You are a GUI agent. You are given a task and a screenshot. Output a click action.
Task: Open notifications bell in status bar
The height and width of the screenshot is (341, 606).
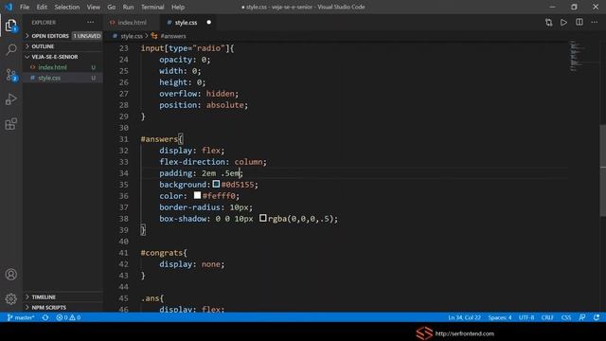coord(597,317)
